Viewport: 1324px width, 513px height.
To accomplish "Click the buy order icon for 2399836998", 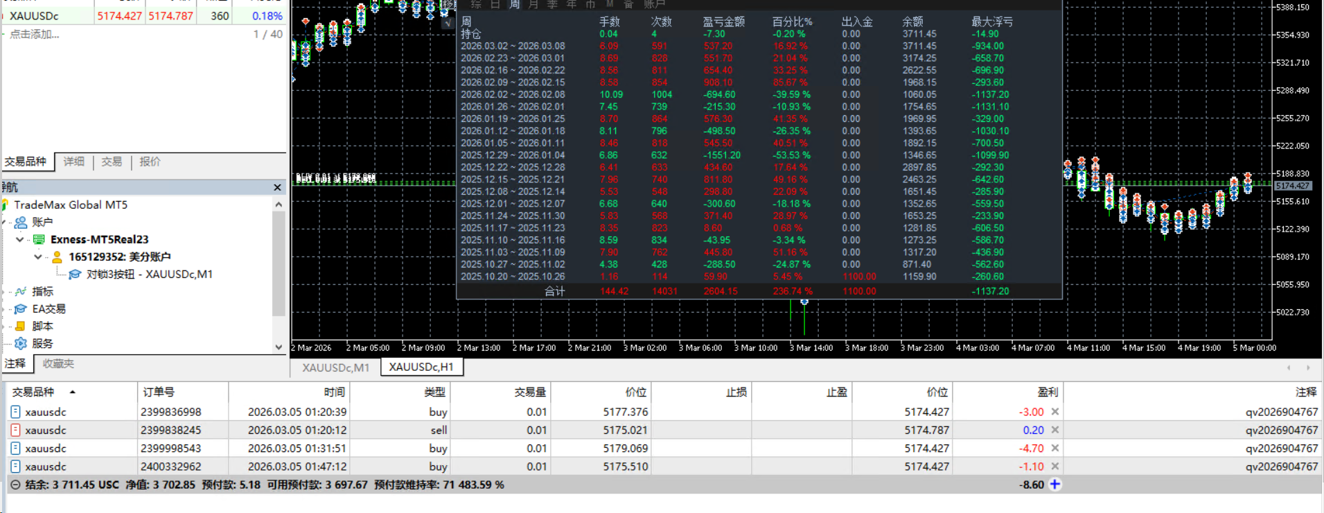I will [x=15, y=412].
